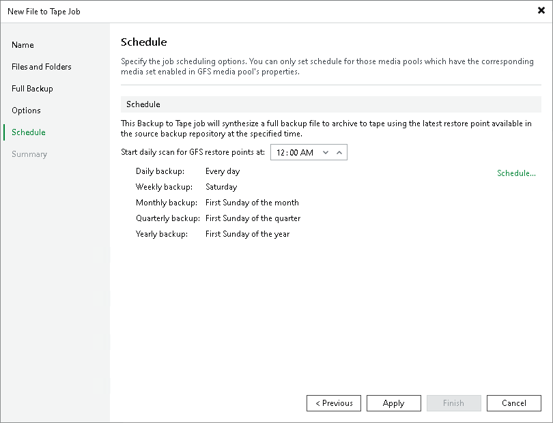553x423 pixels.
Task: Select the Schedule step in sidebar
Action: [x=28, y=132]
